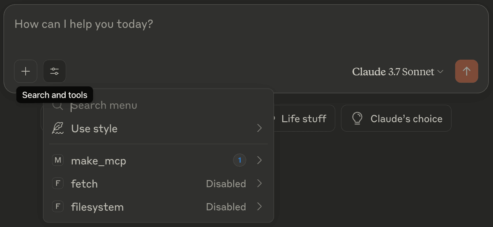Viewport: 493px width, 227px height.
Task: Open the Claude 3.7 Sonnet model selector
Action: [x=398, y=72]
